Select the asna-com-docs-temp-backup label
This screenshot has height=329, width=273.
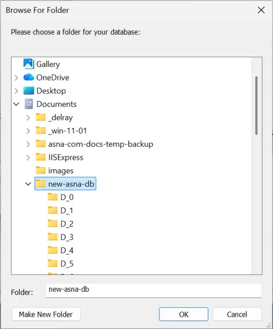pos(101,144)
